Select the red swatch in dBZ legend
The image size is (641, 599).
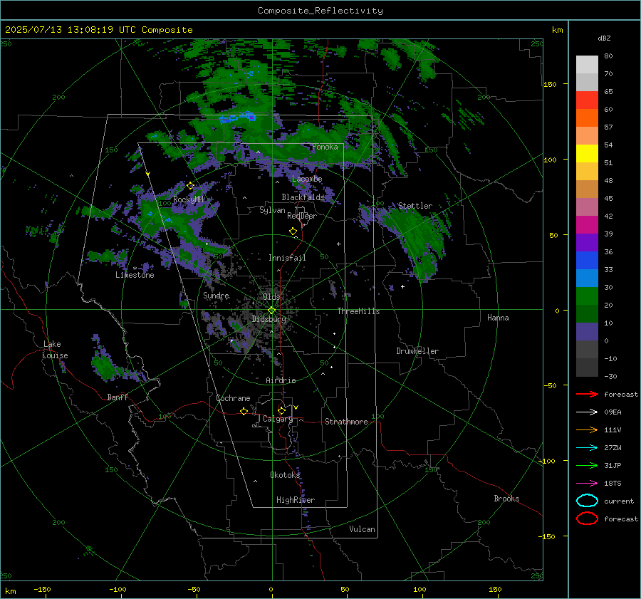point(587,100)
